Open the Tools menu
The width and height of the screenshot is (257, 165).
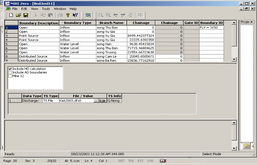pyautogui.click(x=46, y=9)
